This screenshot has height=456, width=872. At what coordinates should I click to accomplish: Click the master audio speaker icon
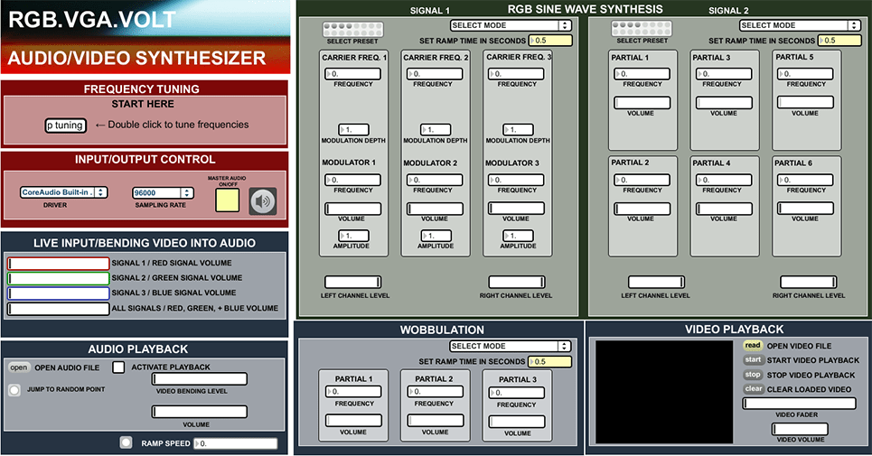pyautogui.click(x=263, y=200)
